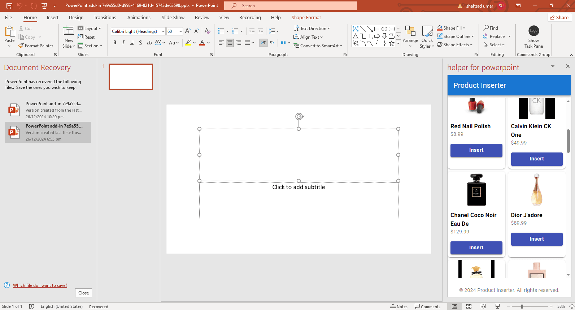Click the zoom slider handle

point(522,306)
